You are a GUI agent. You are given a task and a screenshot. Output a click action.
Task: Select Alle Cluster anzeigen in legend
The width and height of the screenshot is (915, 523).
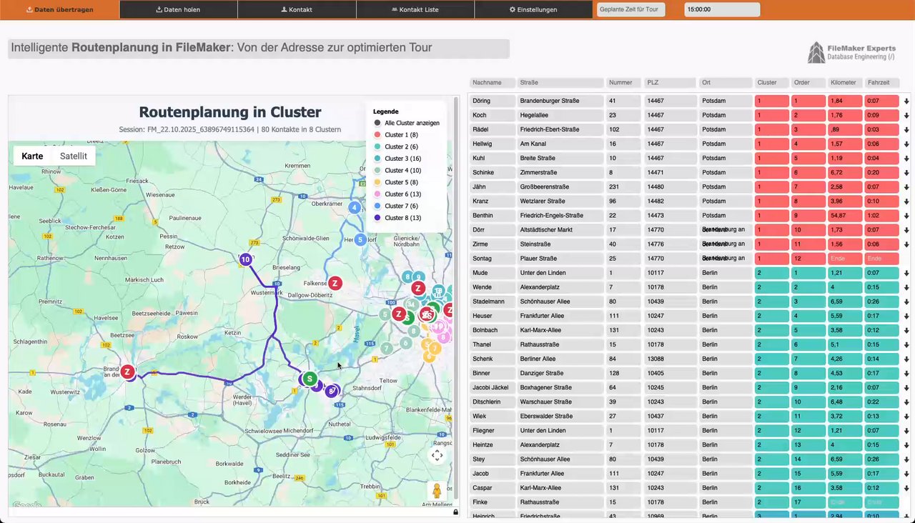click(x=406, y=123)
